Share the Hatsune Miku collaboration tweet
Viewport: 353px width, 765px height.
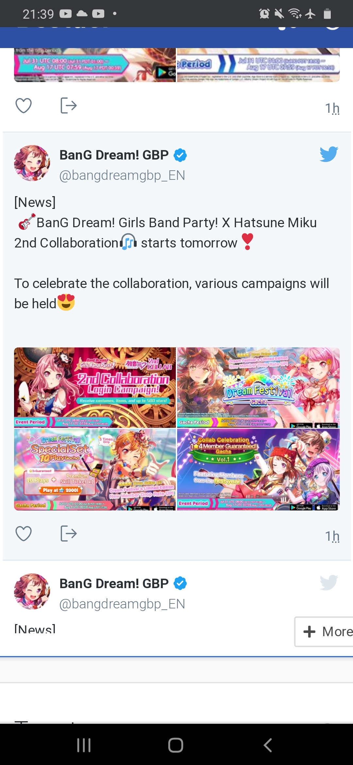(69, 534)
